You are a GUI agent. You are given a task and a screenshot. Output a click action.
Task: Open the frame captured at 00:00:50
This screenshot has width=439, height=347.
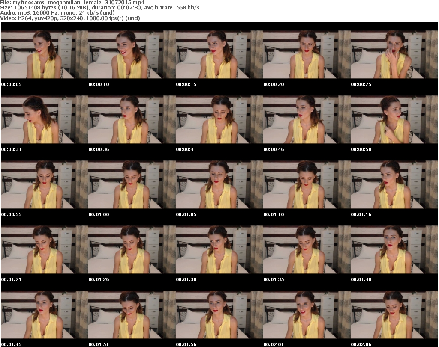coord(394,119)
